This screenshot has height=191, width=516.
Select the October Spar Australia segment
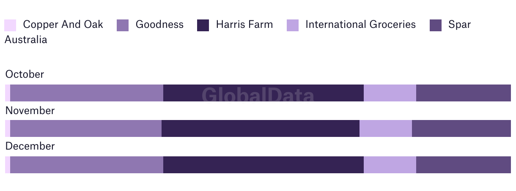464,93
